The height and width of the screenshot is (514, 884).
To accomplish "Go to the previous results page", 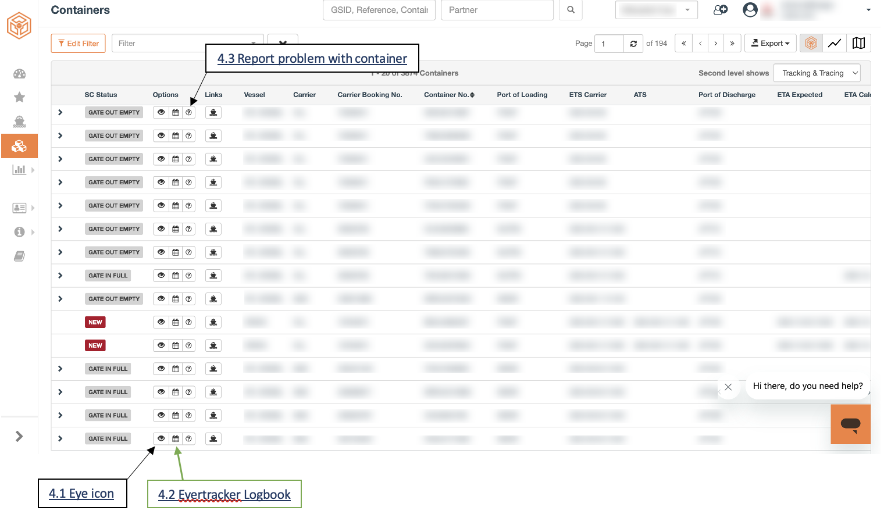I will click(700, 44).
